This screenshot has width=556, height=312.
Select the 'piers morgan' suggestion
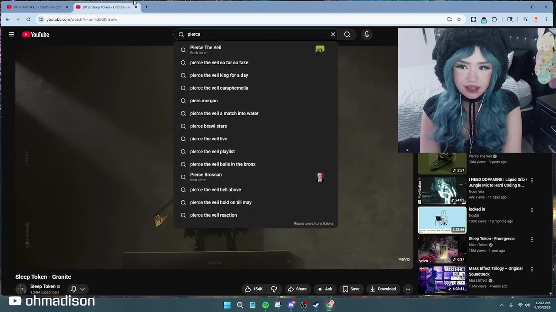[255, 101]
